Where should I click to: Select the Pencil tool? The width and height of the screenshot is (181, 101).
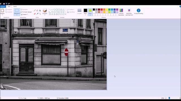click(35, 11)
